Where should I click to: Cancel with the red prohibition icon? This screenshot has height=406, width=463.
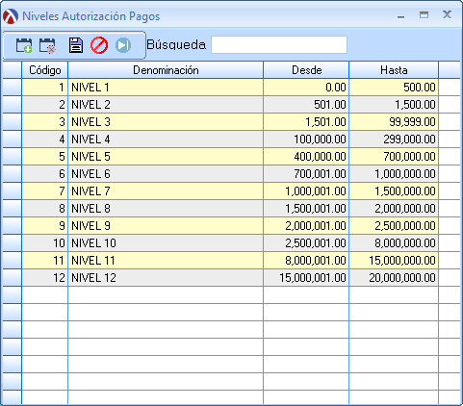[x=99, y=45]
